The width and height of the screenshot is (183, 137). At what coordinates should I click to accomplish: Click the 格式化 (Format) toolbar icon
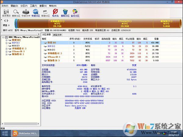coord(55,13)
